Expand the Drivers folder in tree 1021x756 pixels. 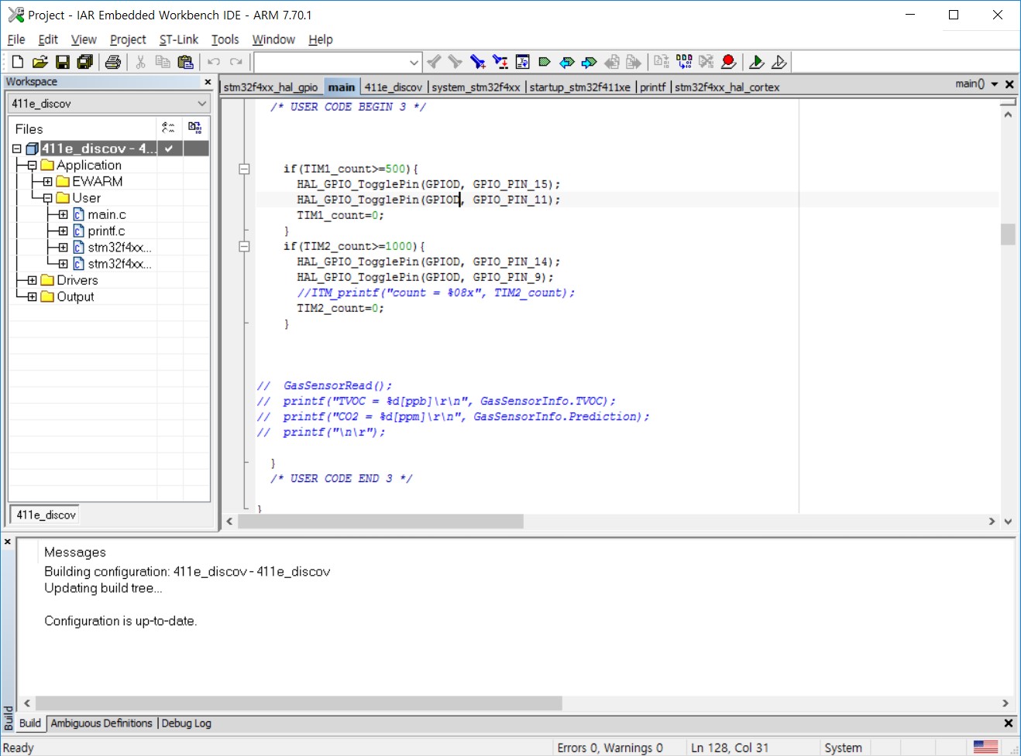[32, 280]
